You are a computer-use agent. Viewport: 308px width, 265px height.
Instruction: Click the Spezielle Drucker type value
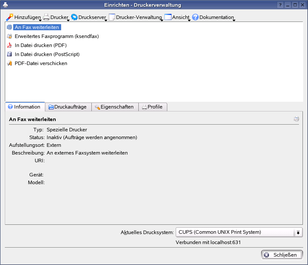click(x=67, y=129)
